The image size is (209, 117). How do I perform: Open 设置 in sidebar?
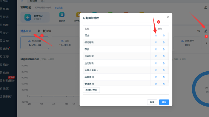[6, 88]
